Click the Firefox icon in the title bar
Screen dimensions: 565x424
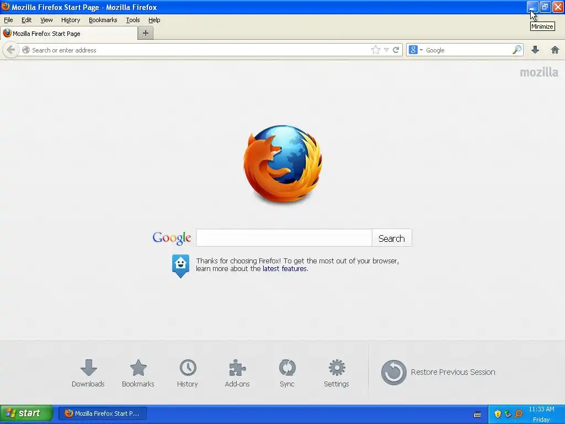pyautogui.click(x=6, y=7)
